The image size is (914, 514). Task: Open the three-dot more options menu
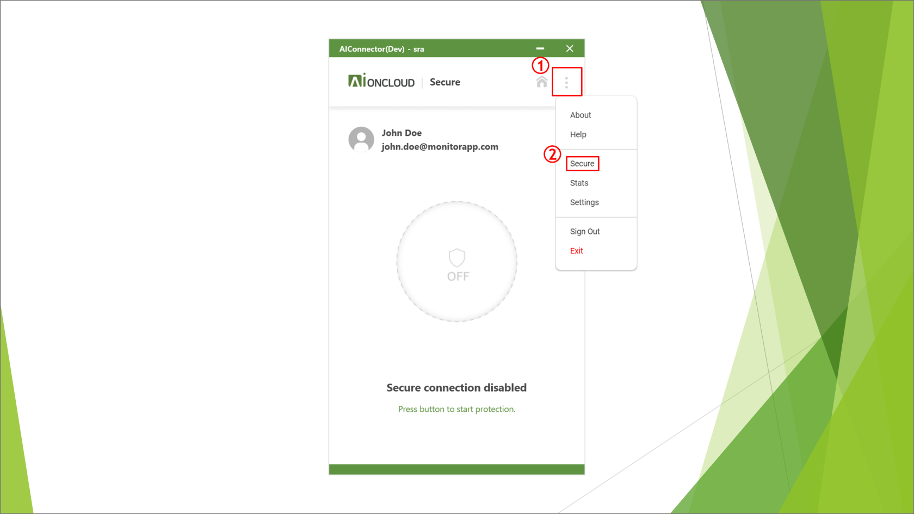tap(566, 82)
